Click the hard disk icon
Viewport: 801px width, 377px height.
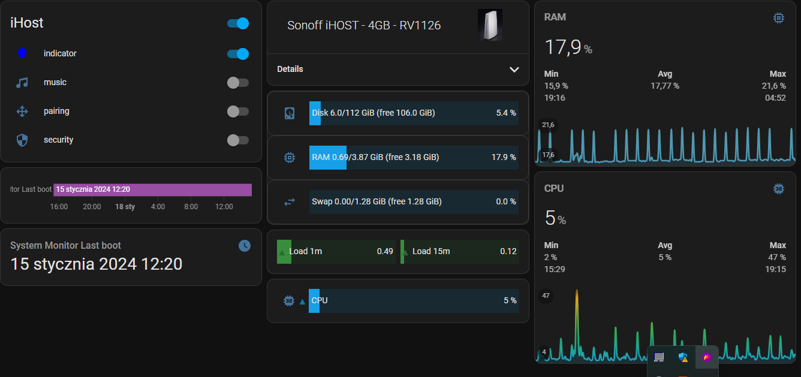290,113
